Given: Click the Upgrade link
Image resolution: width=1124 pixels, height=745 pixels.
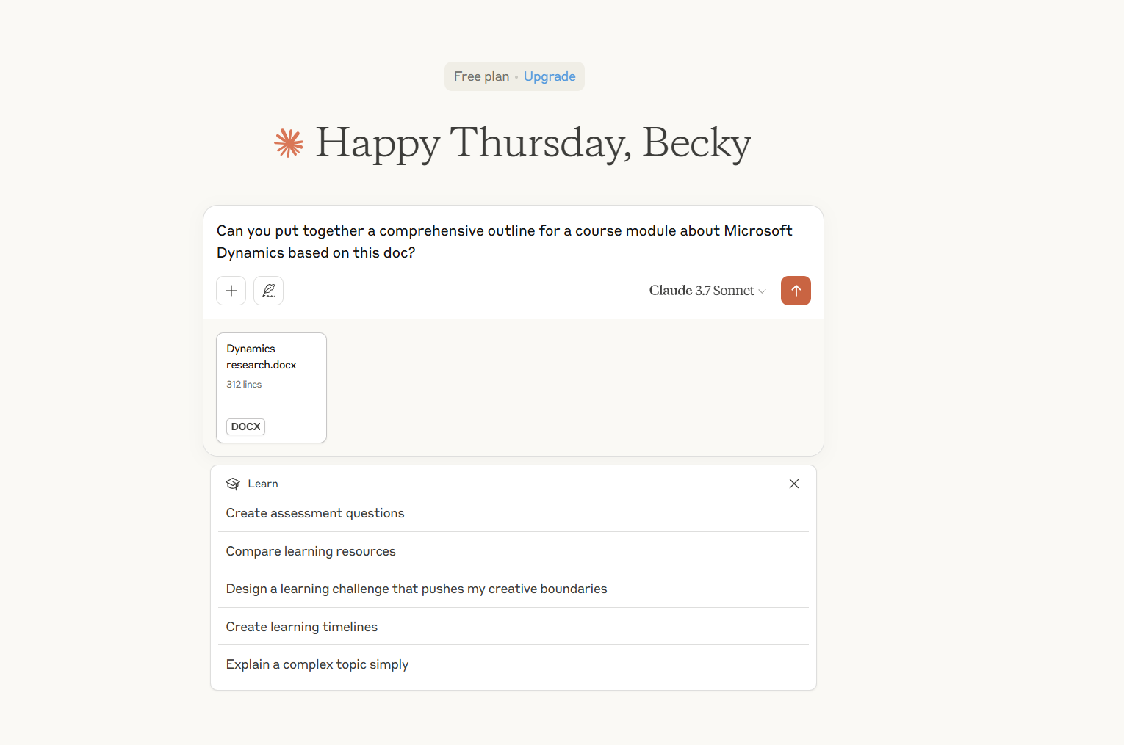Looking at the screenshot, I should 550,76.
